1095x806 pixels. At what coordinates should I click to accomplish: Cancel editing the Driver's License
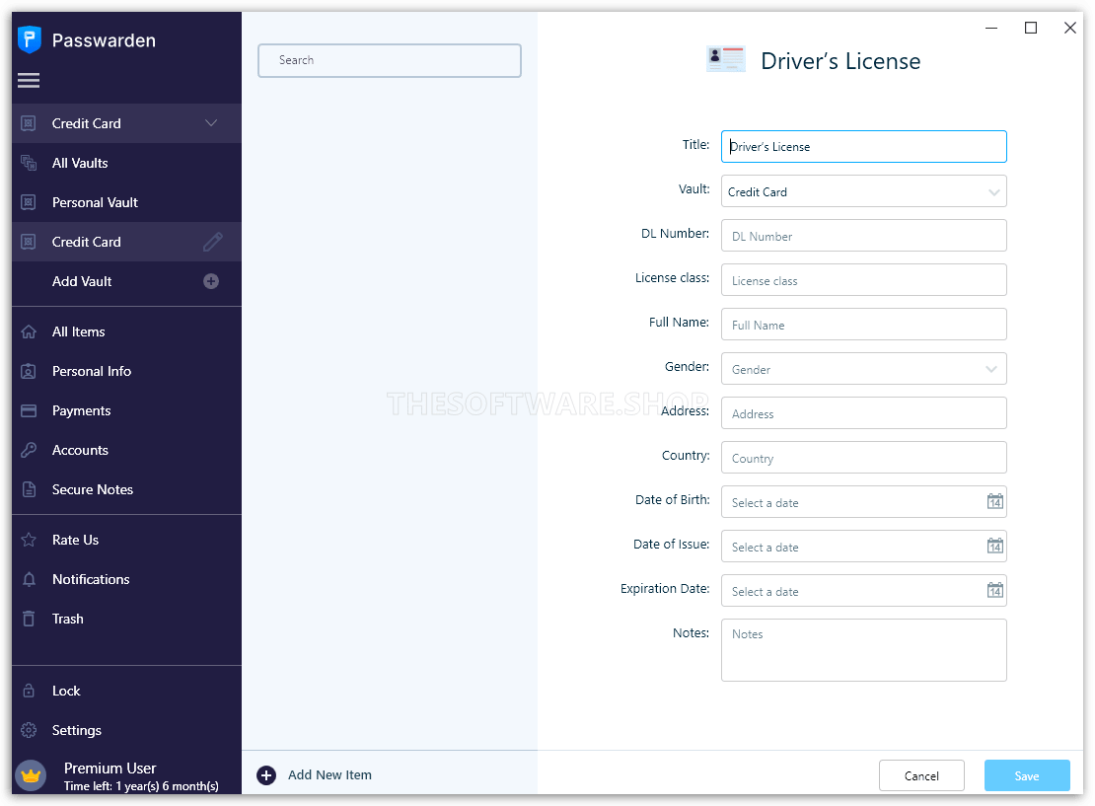(x=921, y=775)
